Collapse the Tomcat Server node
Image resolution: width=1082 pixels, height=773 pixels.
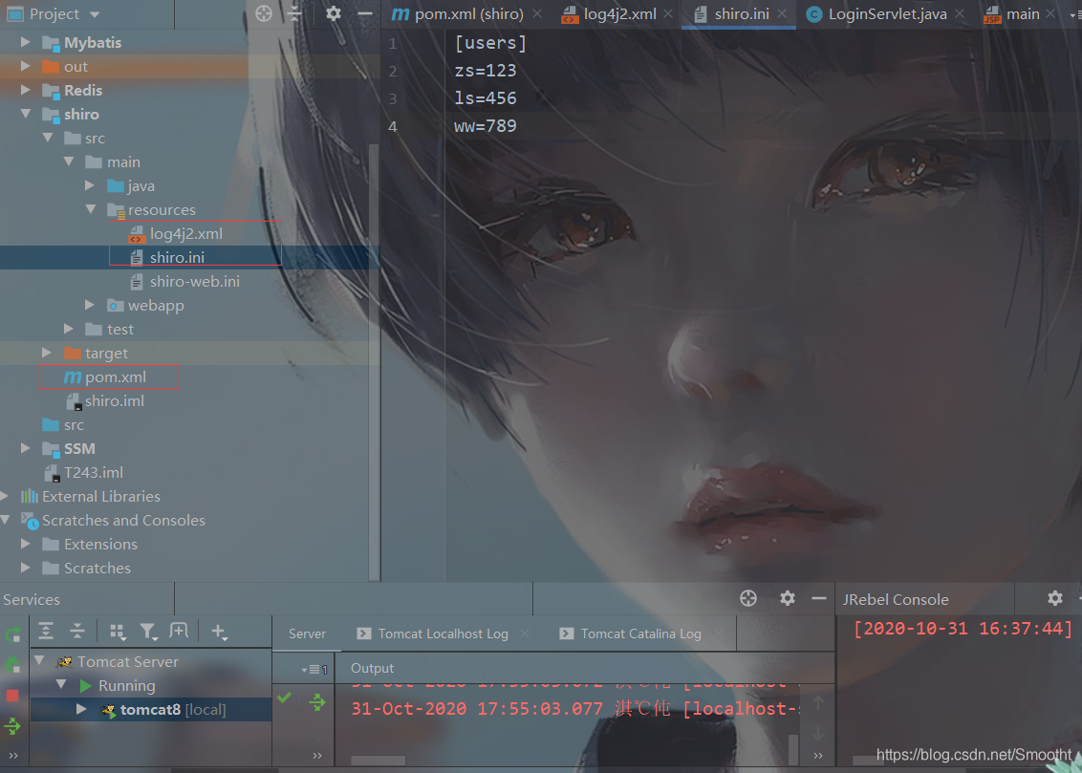click(40, 661)
